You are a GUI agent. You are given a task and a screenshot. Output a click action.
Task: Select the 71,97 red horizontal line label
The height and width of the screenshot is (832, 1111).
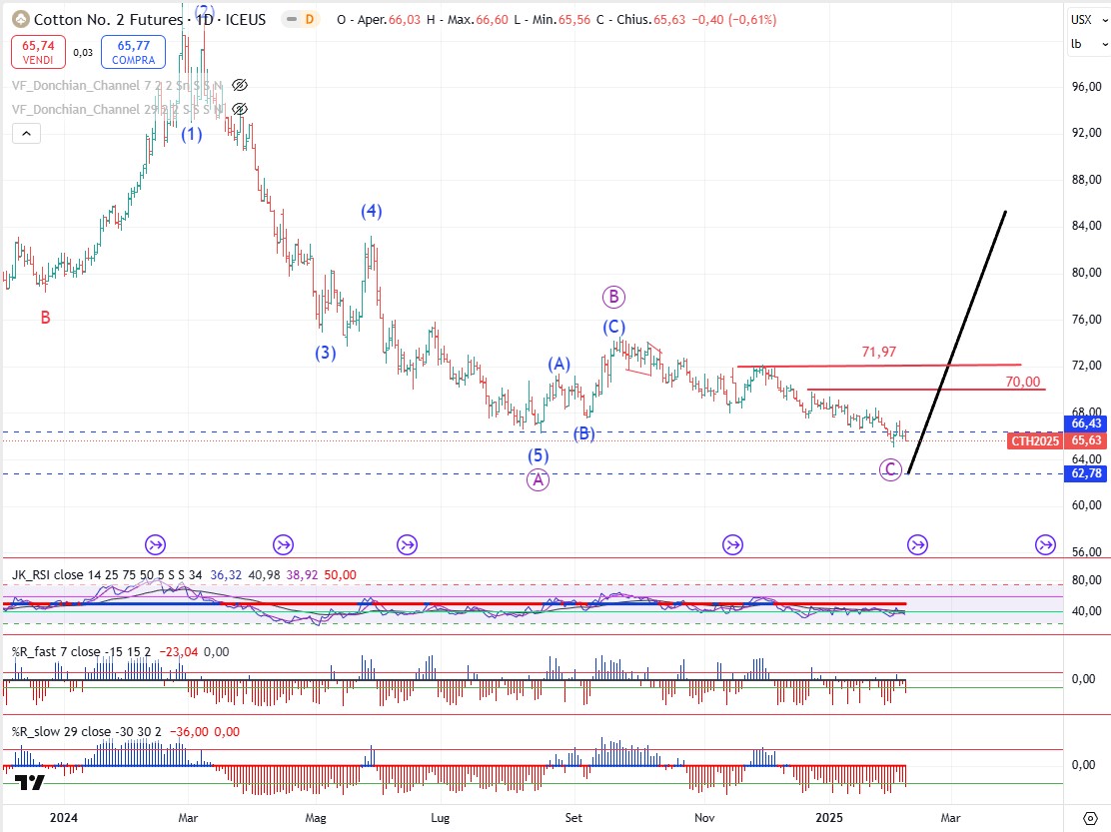coord(878,352)
